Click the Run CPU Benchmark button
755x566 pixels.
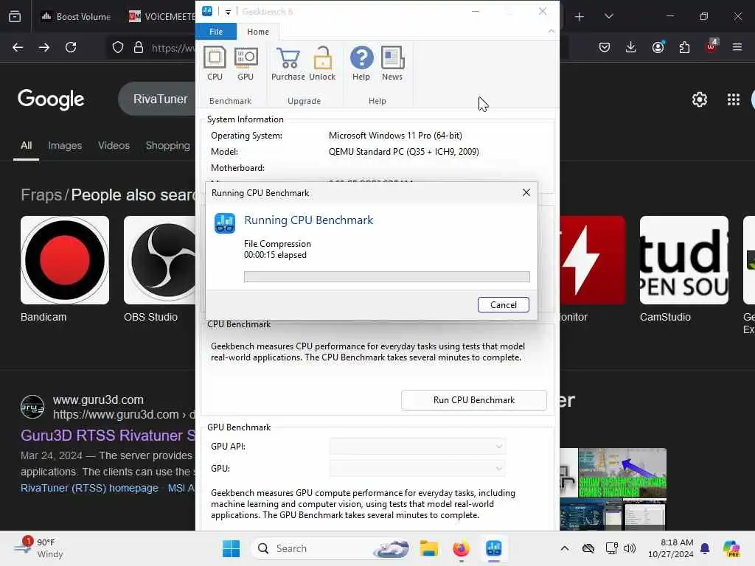(x=474, y=400)
